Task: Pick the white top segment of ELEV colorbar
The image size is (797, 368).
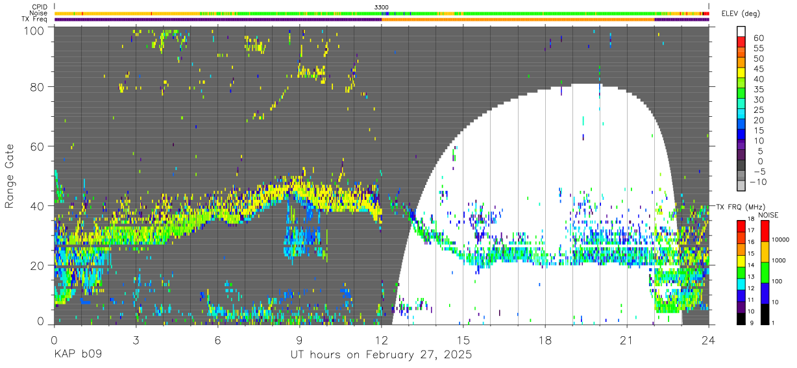Action: point(742,32)
